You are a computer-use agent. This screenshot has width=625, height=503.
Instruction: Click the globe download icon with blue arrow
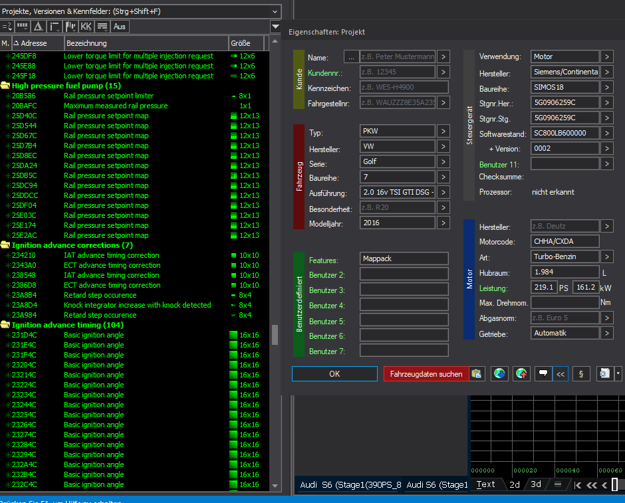[x=499, y=374]
